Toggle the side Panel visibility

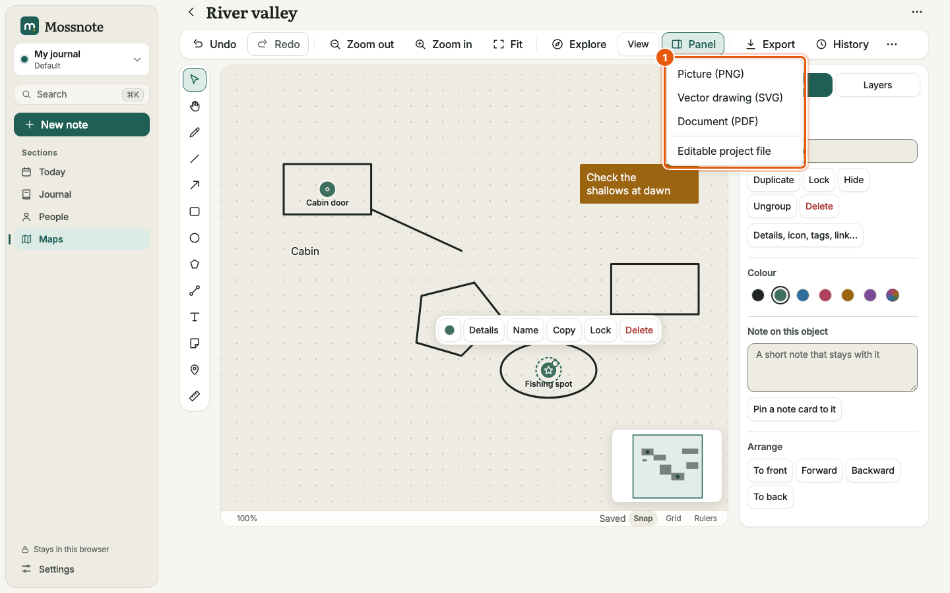693,44
